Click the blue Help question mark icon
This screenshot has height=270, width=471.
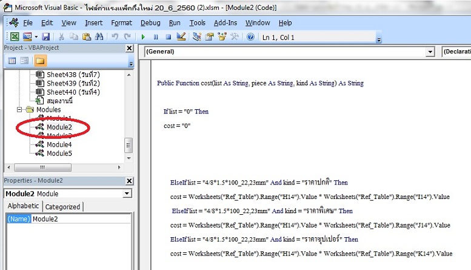point(250,37)
